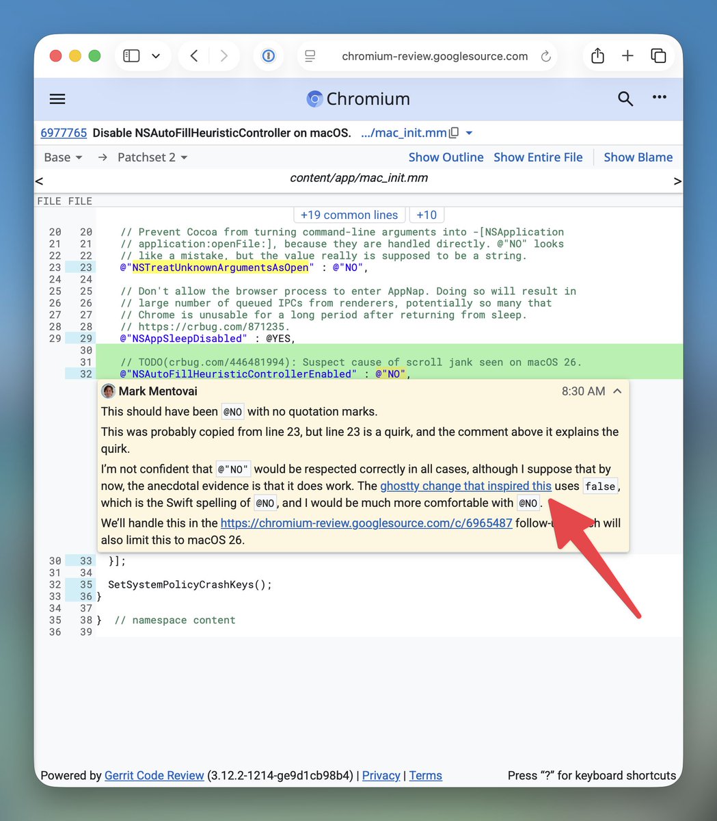Select right-side line number 23
The image size is (717, 821).
click(85, 268)
